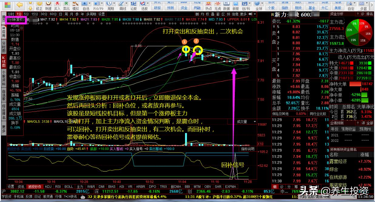Select the KDJ indicator tab

pos(48,187)
